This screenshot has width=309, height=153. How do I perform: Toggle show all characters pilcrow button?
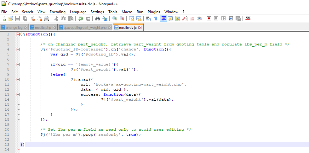(156, 18)
